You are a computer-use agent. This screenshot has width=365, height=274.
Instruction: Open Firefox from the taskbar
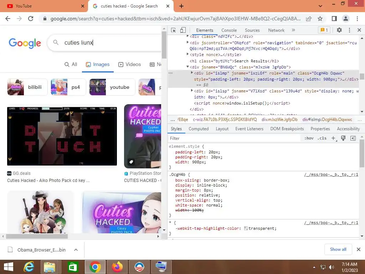(x=117, y=267)
